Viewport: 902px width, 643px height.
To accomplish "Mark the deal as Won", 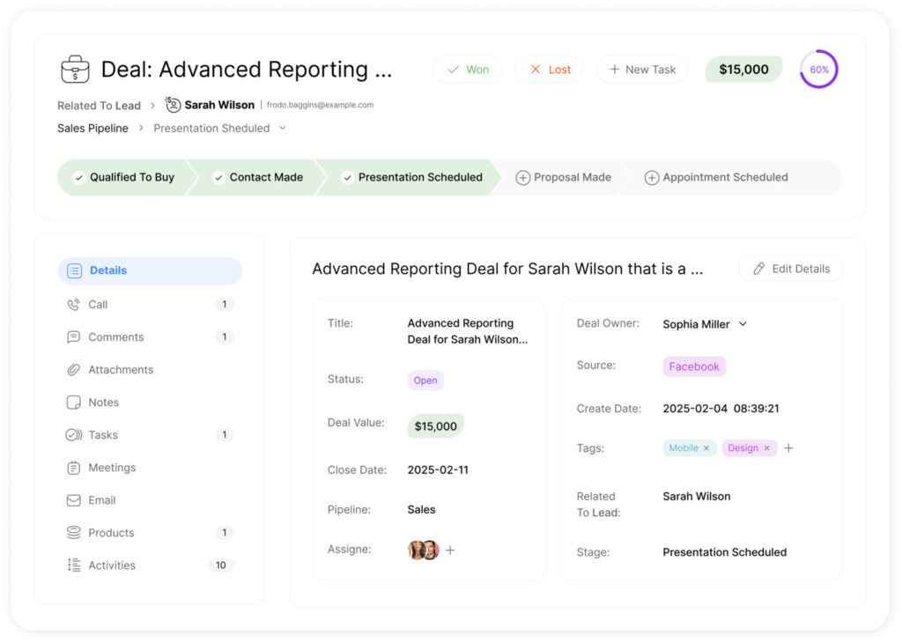I will point(467,70).
